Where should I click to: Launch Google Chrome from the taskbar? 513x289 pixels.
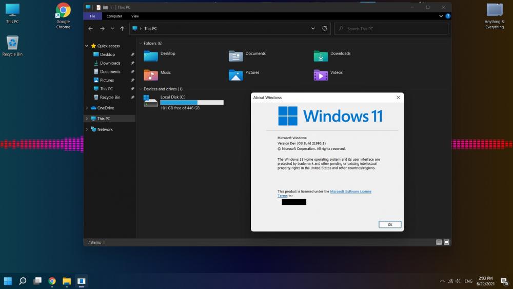pos(52,281)
